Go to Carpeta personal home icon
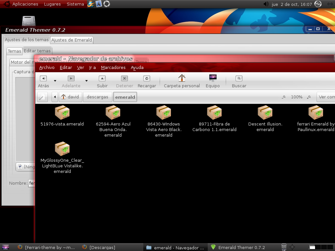Screen dimensions: 335x251 (x=182, y=78)
